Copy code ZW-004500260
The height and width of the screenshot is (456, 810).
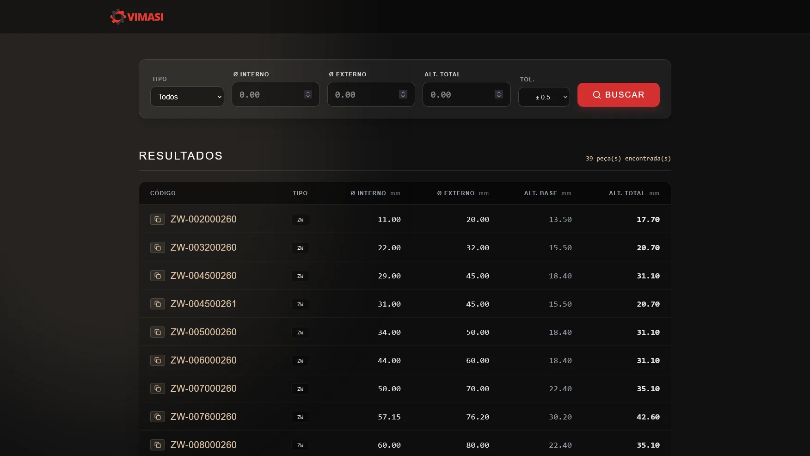point(158,276)
